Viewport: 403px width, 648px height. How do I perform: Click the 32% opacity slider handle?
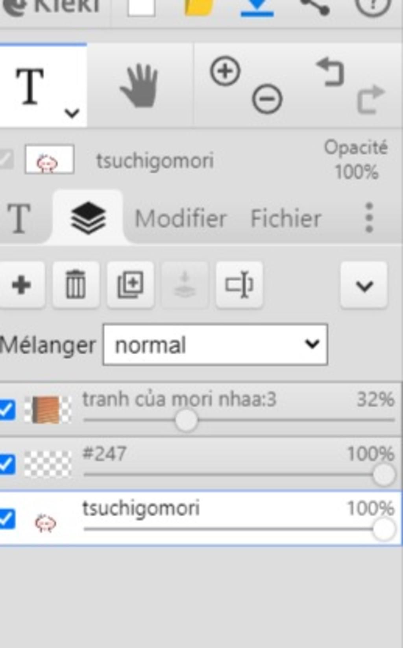tap(186, 420)
